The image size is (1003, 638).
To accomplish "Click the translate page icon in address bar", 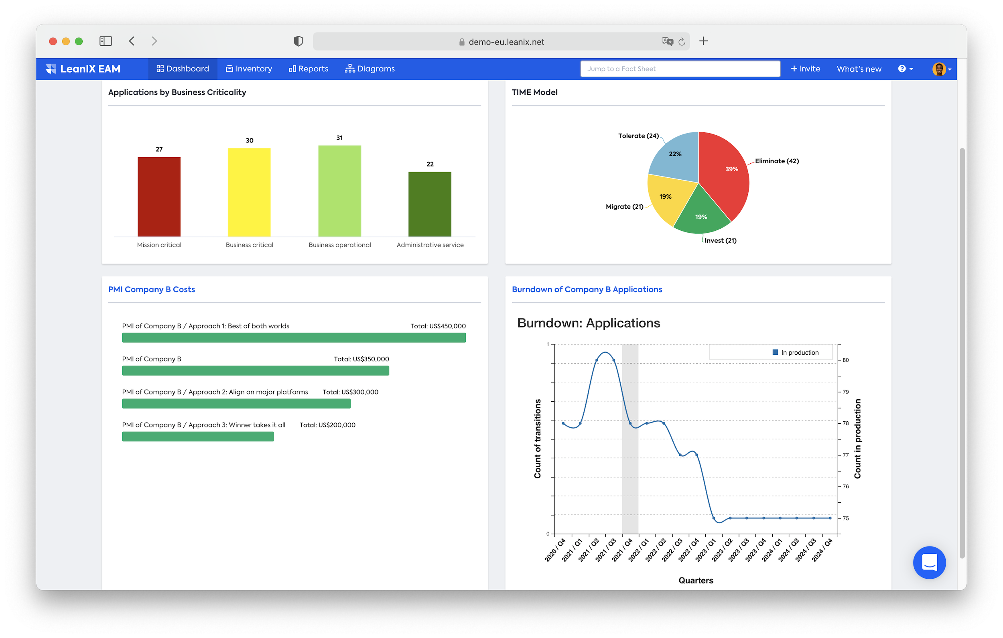I will 667,41.
